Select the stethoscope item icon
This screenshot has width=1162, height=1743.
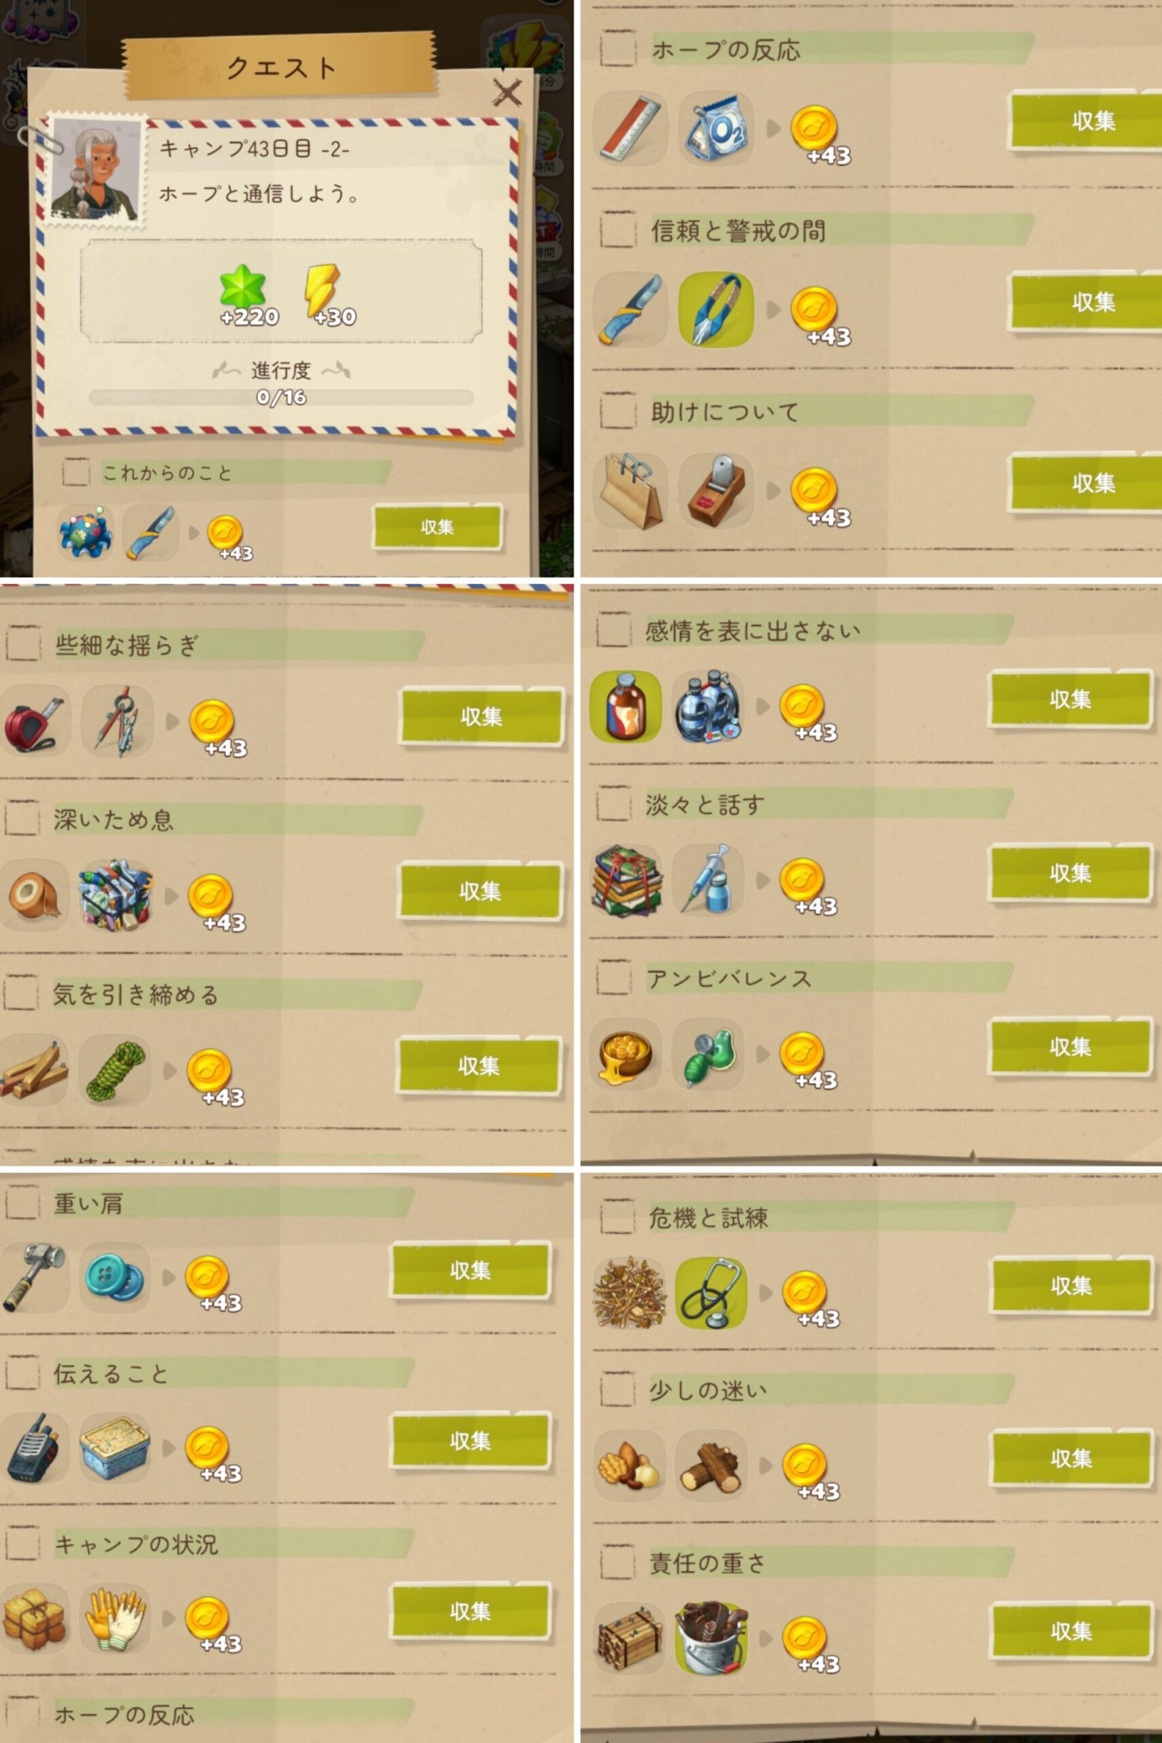711,1293
